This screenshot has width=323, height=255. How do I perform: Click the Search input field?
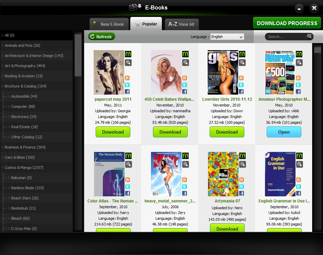pos(287,37)
